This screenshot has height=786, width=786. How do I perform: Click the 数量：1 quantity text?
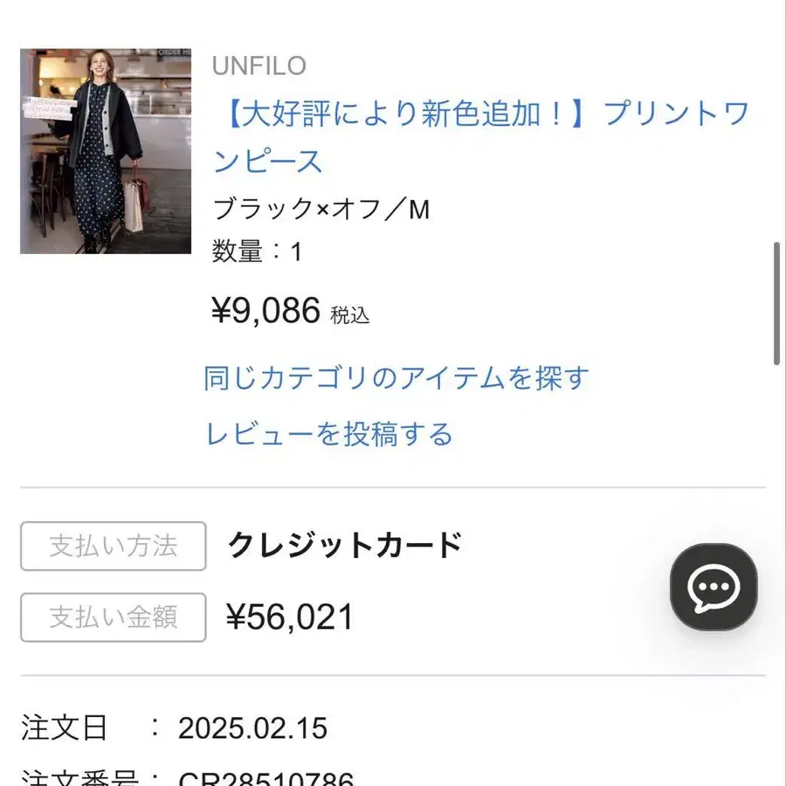pyautogui.click(x=257, y=252)
